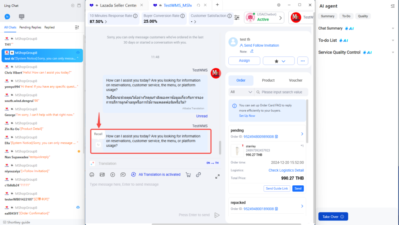Viewport: 399px width, 225px height.
Task: Switch to the Product tab
Action: [x=268, y=80]
